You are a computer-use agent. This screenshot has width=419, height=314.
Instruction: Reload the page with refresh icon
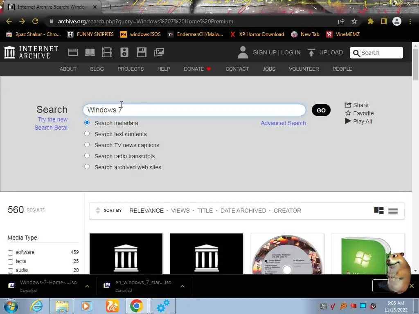[35, 21]
